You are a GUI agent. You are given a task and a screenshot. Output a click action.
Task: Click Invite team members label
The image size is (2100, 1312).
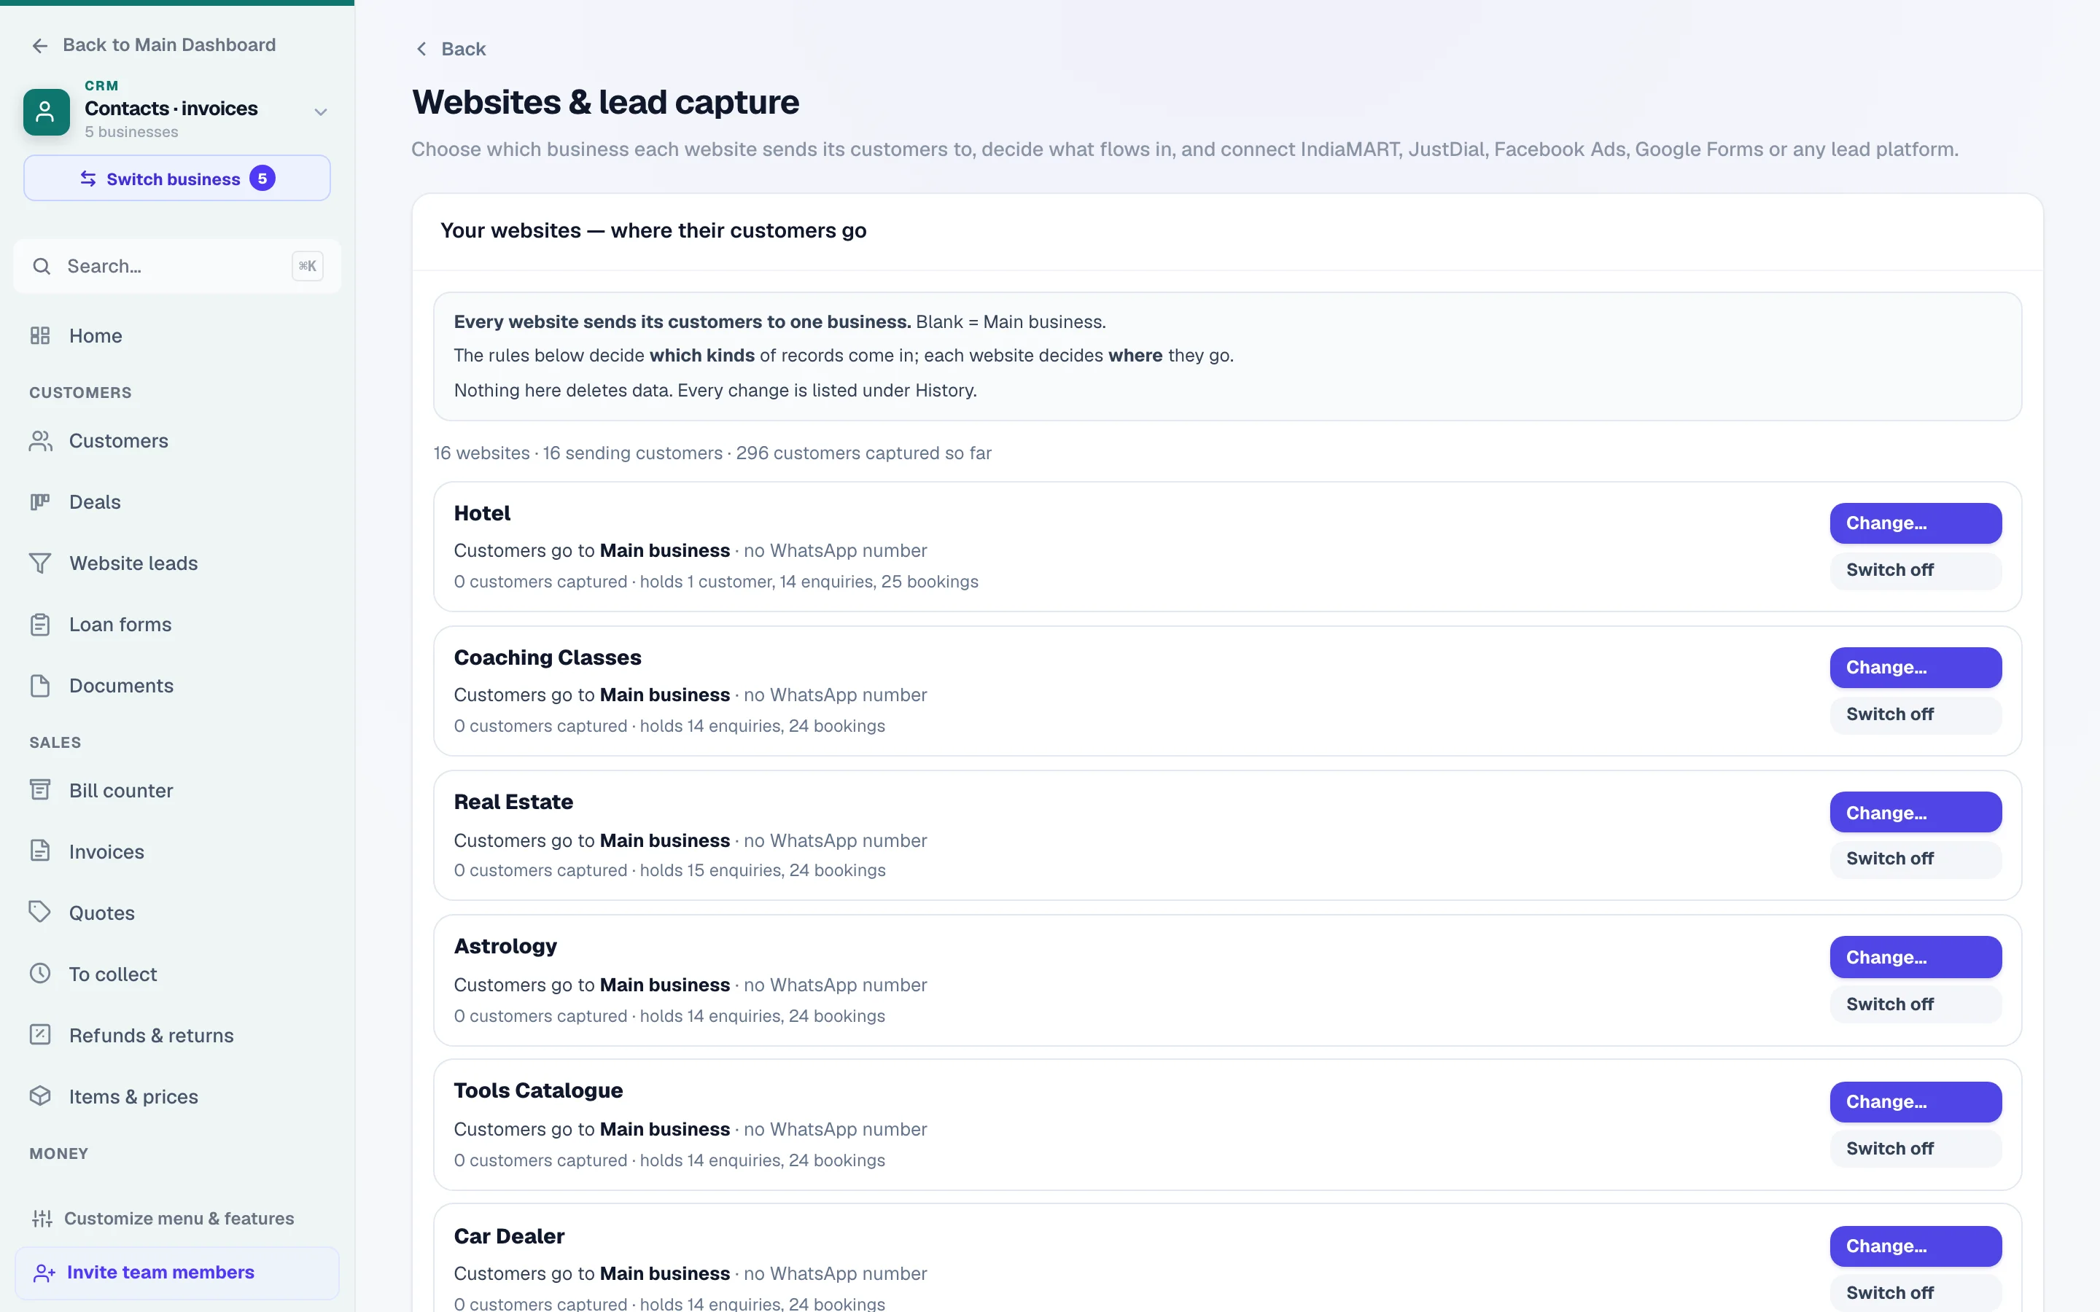tap(160, 1272)
